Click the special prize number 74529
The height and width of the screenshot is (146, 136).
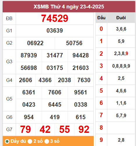coord(55,18)
